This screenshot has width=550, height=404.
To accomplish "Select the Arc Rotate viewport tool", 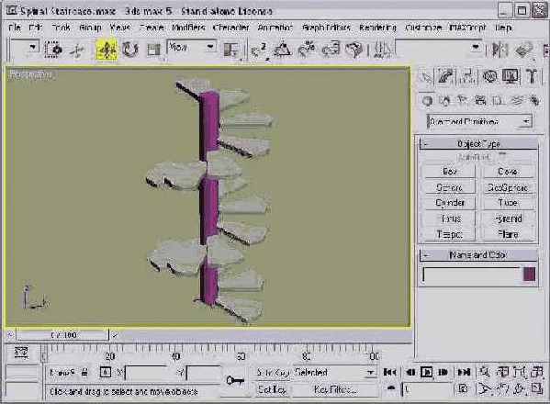I will (519, 388).
